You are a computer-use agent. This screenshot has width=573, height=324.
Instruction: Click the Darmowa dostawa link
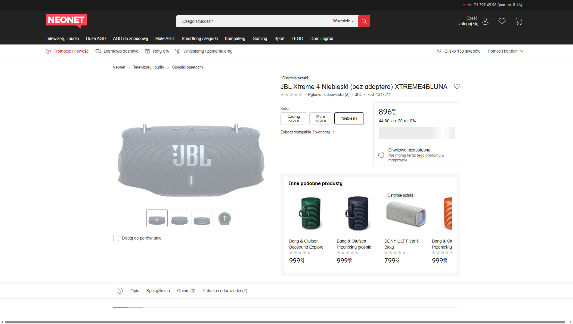pyautogui.click(x=121, y=51)
